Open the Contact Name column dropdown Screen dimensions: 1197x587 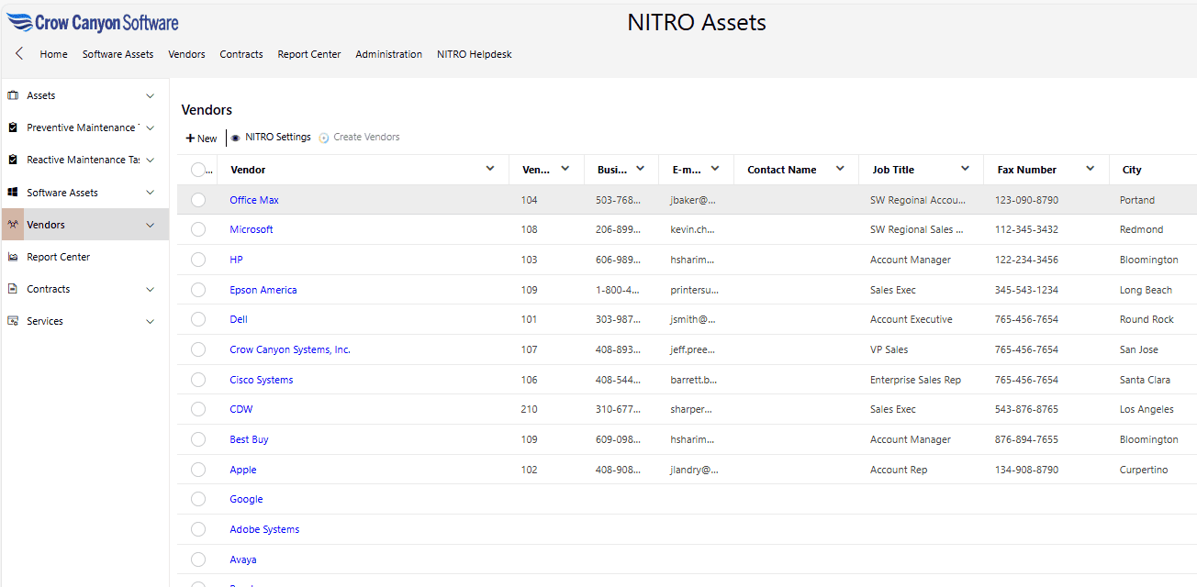[x=840, y=169]
